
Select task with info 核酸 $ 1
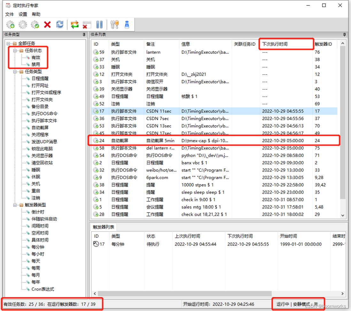214,97
